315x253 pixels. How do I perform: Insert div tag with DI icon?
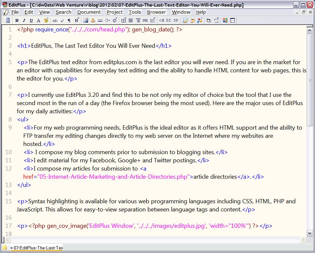coord(169,21)
